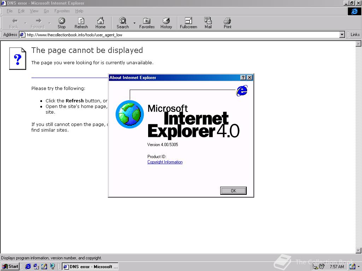Click View Channels quick launch icon

click(52, 266)
